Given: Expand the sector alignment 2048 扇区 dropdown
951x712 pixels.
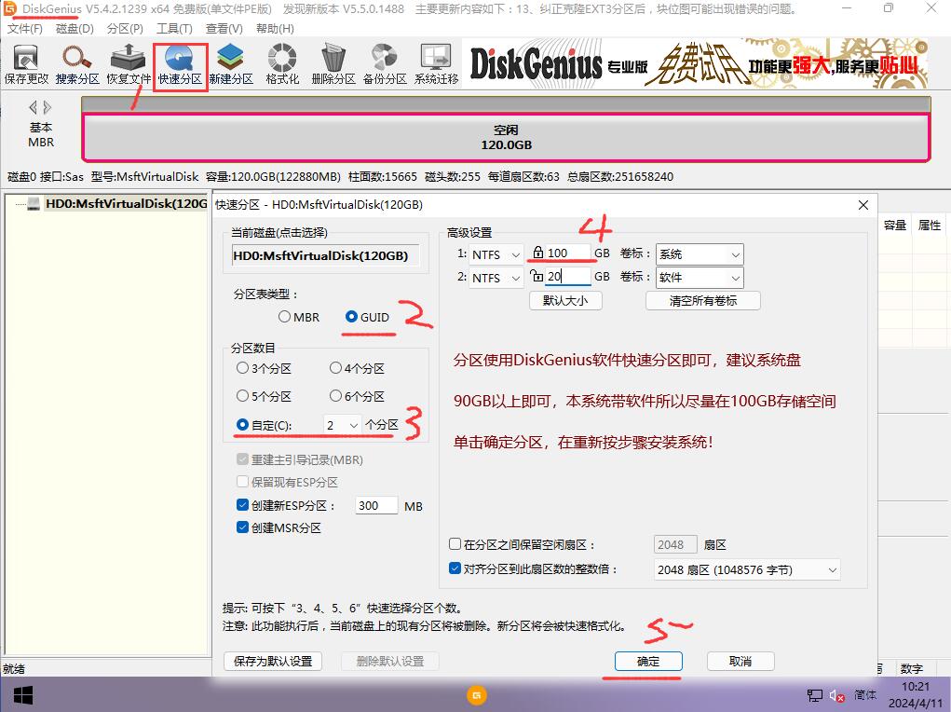Looking at the screenshot, I should [746, 570].
